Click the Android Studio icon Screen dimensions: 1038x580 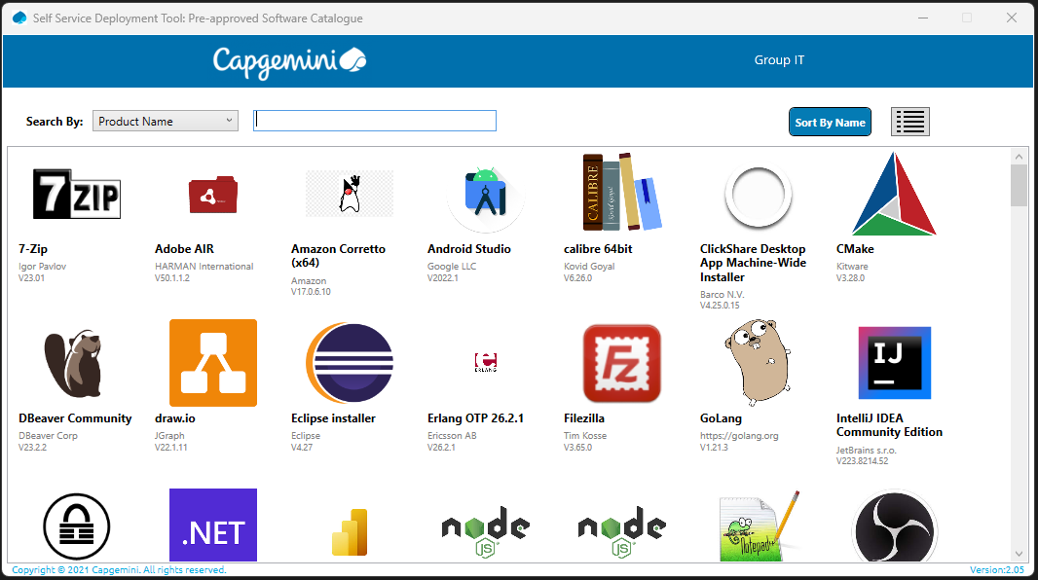tap(486, 194)
